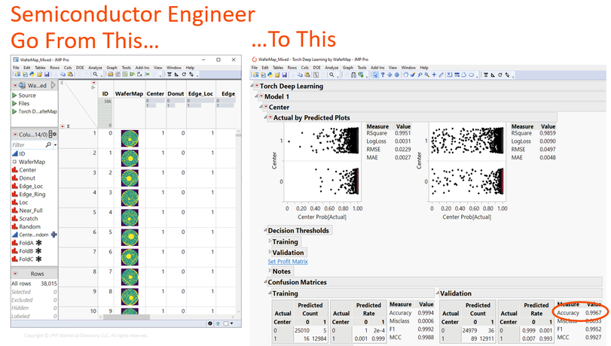Image resolution: width=611 pixels, height=346 pixels.
Task: Open Rows panel red triangle menu
Action: click(x=15, y=274)
